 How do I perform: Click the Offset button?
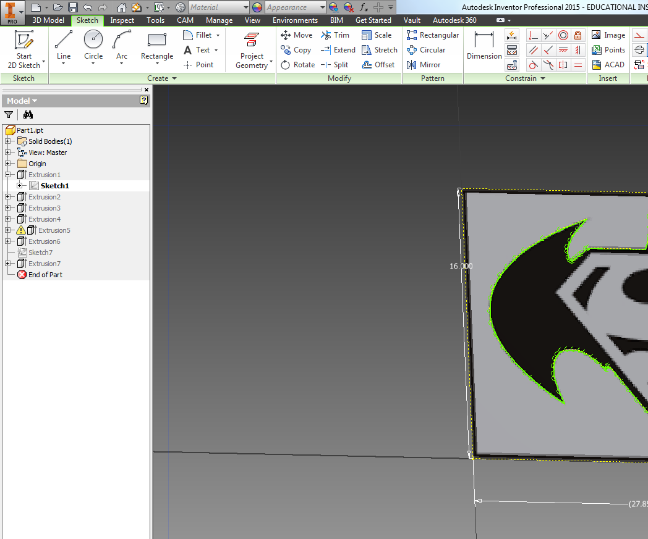378,65
